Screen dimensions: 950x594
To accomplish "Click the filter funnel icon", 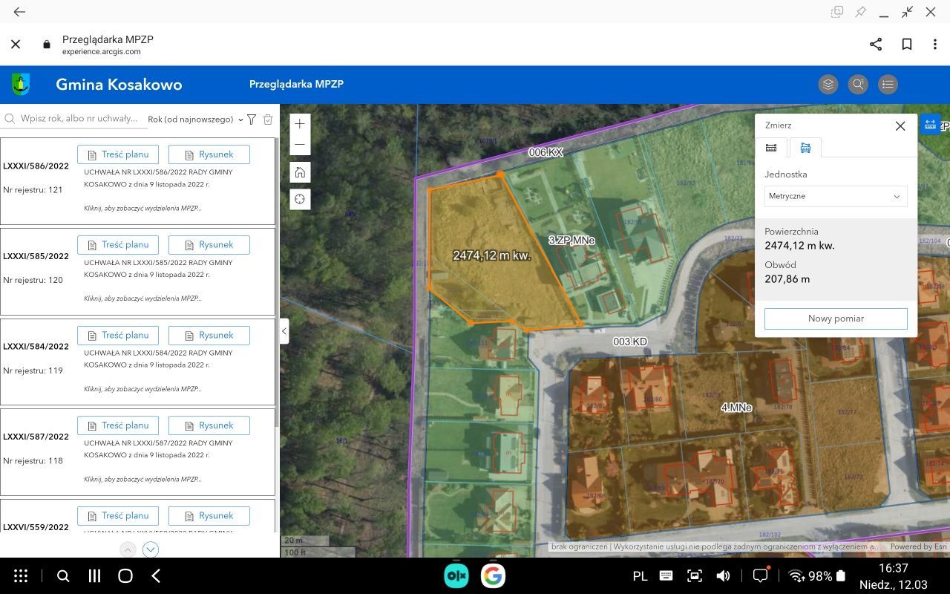I will pyautogui.click(x=252, y=120).
